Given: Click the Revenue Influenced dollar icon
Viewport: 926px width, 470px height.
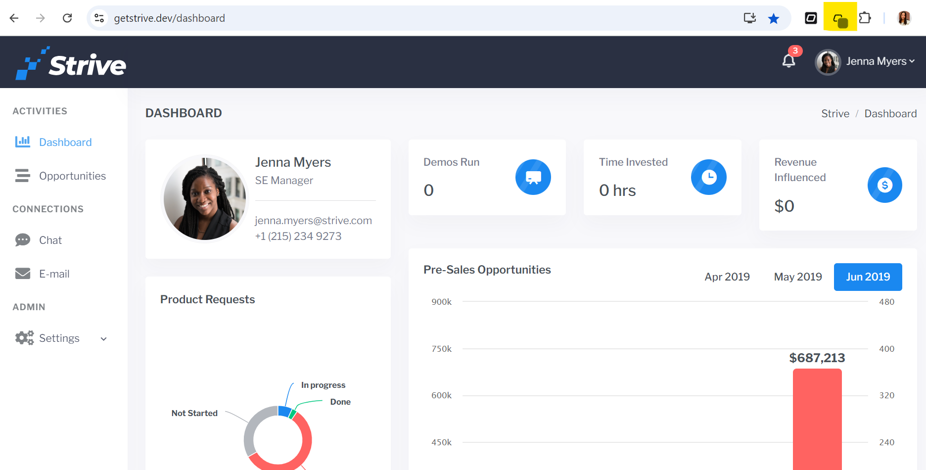Looking at the screenshot, I should point(884,185).
